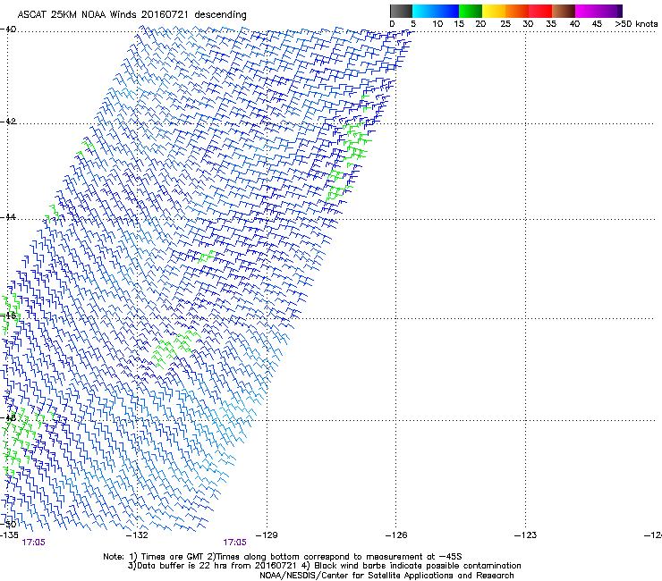This screenshot has width=662, height=581.
Task: Click the longitude label -123
Action: coord(526,535)
